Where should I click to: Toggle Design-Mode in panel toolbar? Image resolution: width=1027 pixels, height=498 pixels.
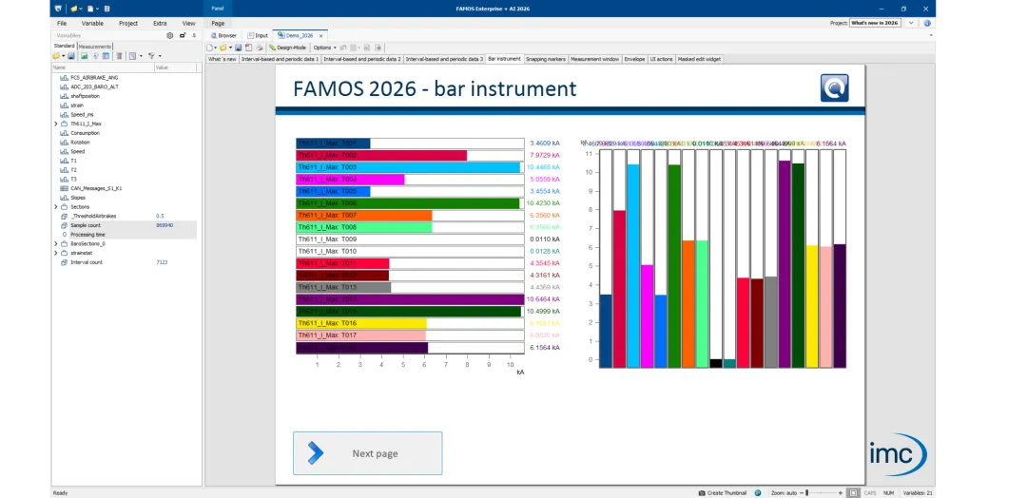coord(287,48)
